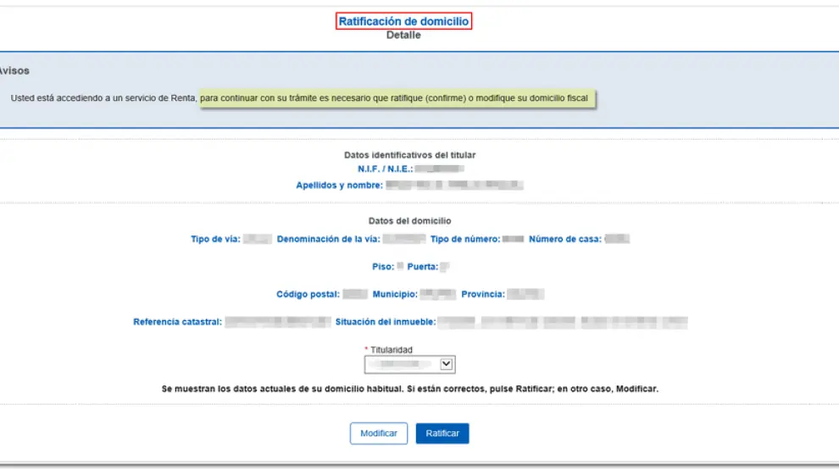Click the Provincia label

pos(482,295)
